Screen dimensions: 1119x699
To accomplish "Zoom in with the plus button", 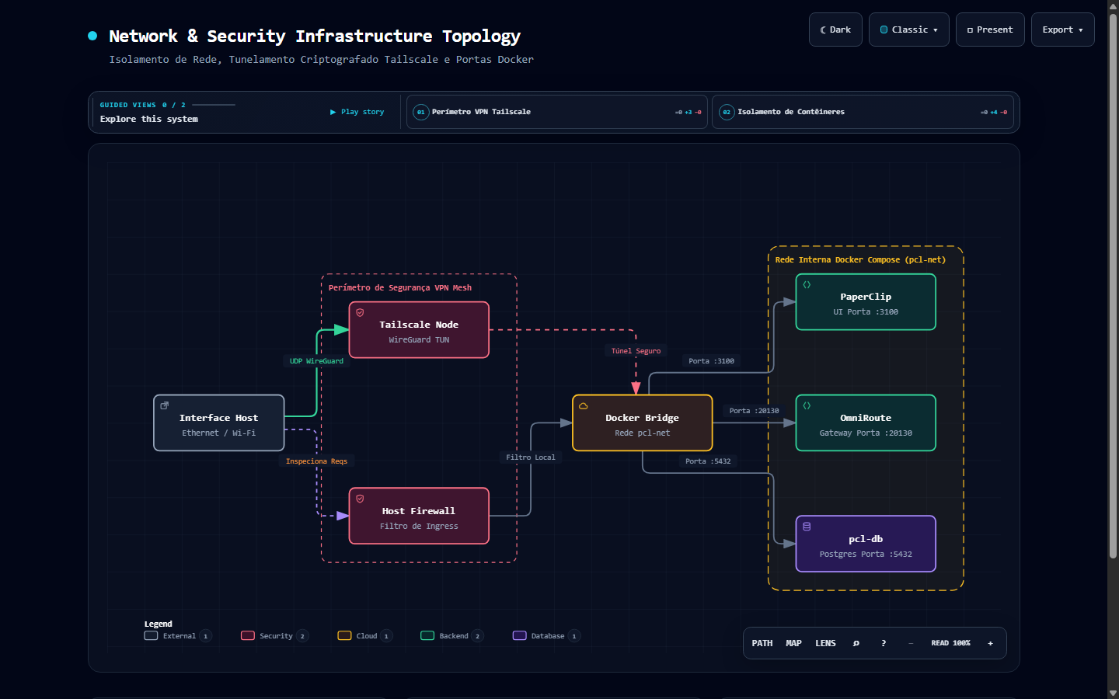I will click(x=990, y=643).
